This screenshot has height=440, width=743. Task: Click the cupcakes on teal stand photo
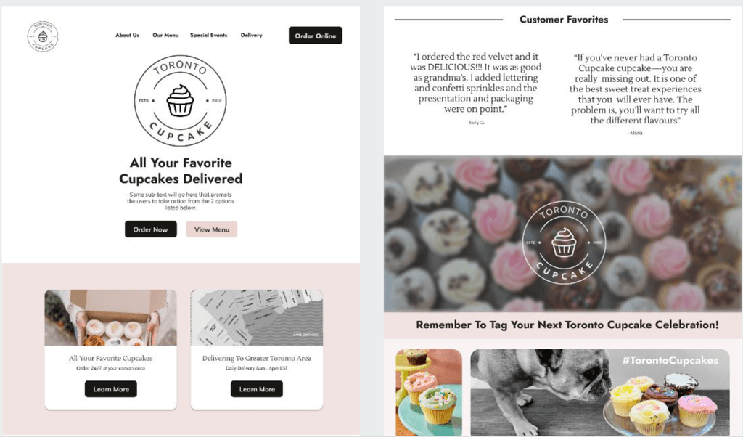(429, 393)
